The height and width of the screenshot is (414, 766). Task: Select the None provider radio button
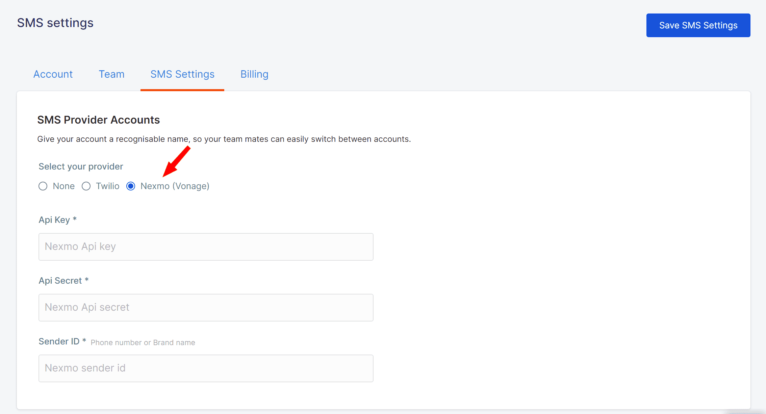(43, 186)
